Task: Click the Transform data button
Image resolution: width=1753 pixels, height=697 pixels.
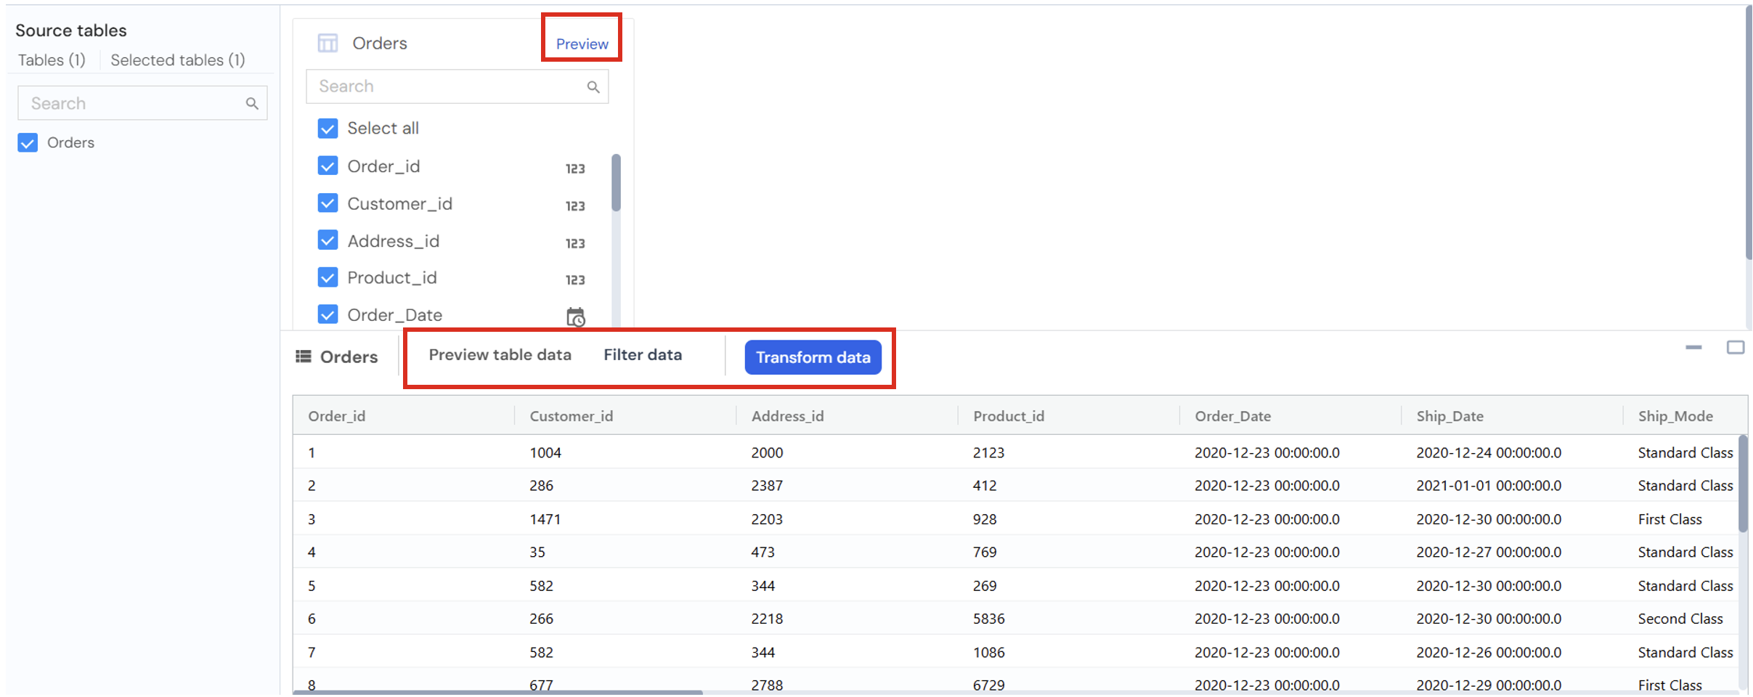Action: click(x=813, y=357)
